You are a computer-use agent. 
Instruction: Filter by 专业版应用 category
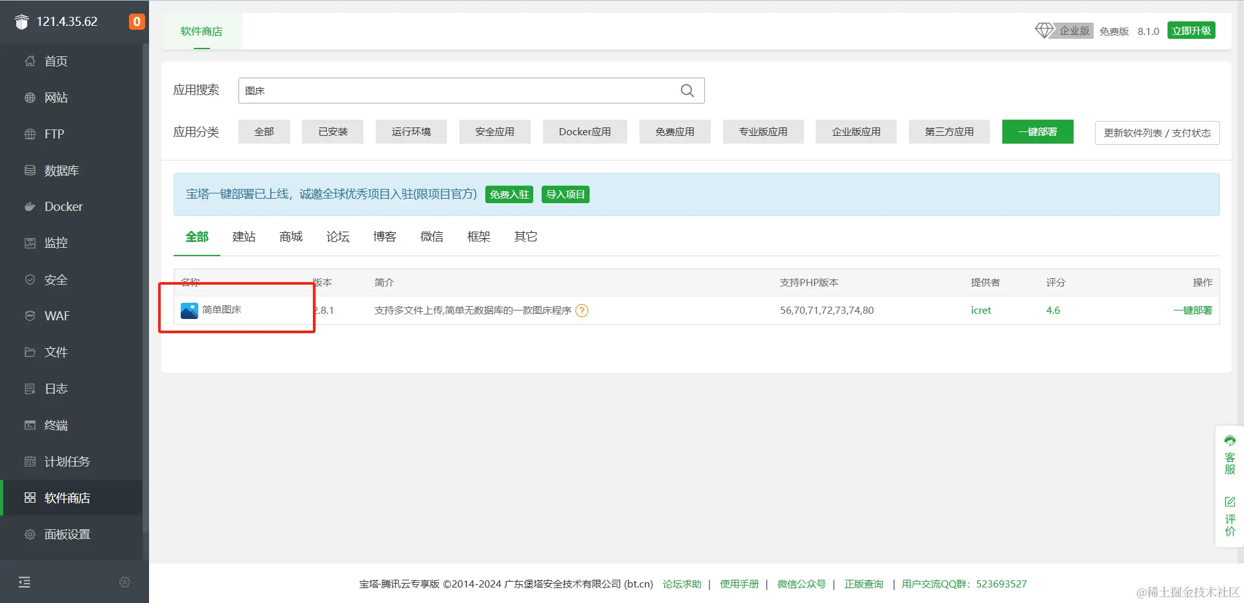tap(764, 131)
